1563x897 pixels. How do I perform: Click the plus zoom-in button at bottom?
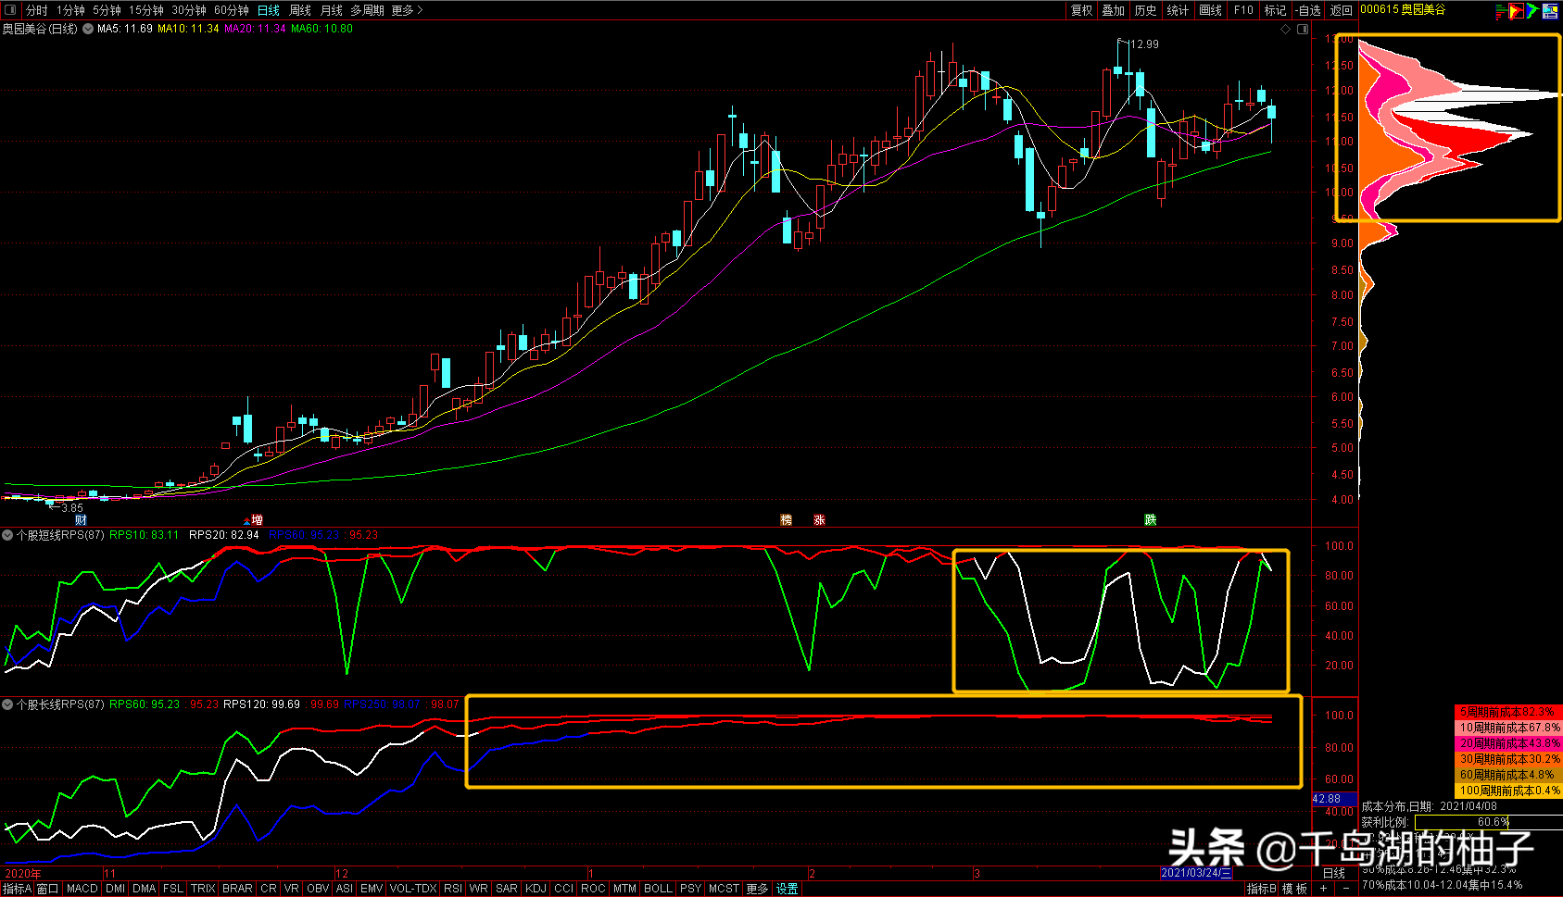[x=1324, y=889]
